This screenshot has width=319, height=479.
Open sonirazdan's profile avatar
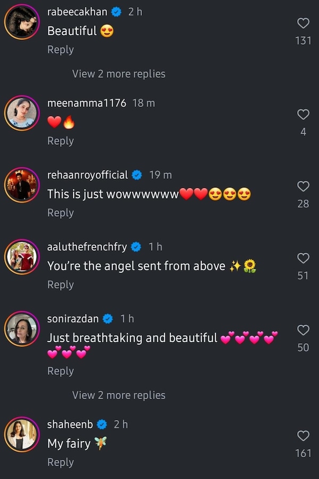(x=22, y=328)
